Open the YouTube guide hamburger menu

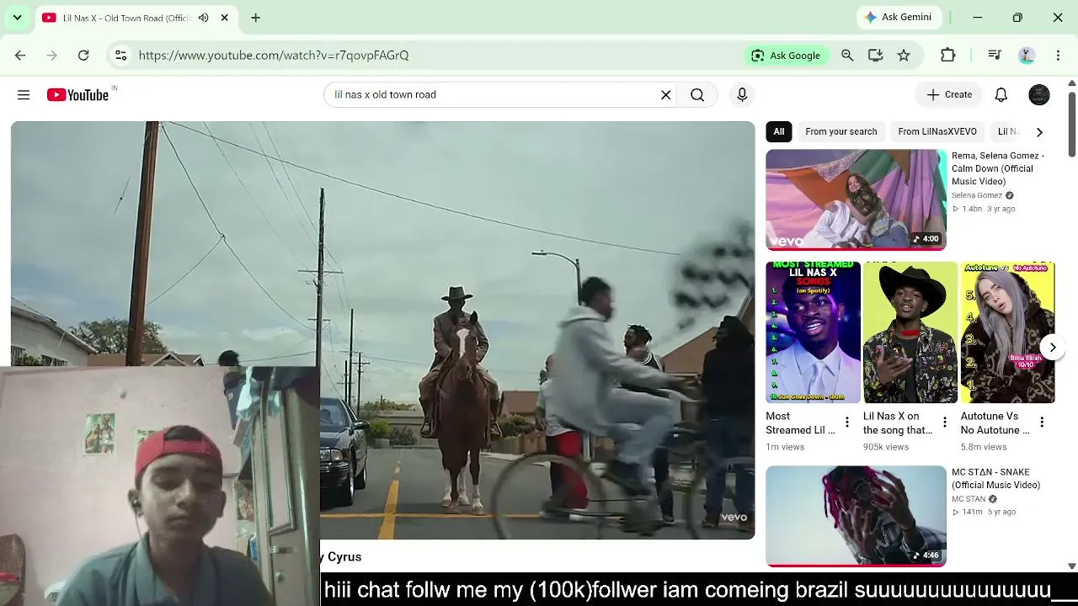(x=24, y=95)
